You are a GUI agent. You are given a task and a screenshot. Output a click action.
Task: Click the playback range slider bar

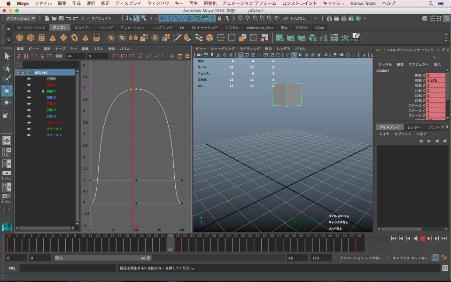(x=103, y=258)
